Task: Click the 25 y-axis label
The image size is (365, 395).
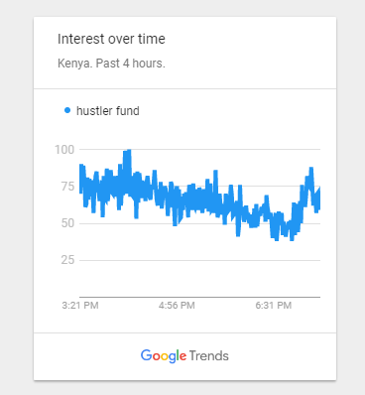Action: coord(67,260)
